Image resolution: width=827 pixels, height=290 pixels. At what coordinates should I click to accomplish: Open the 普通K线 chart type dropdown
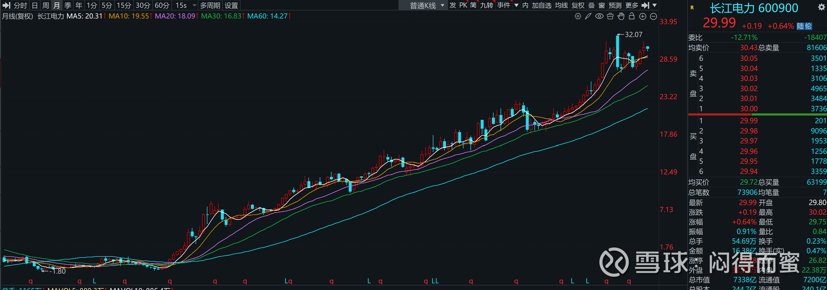(423, 5)
